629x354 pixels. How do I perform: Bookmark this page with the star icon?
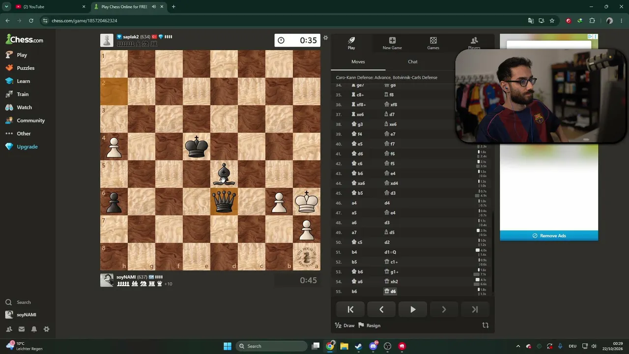552,21
